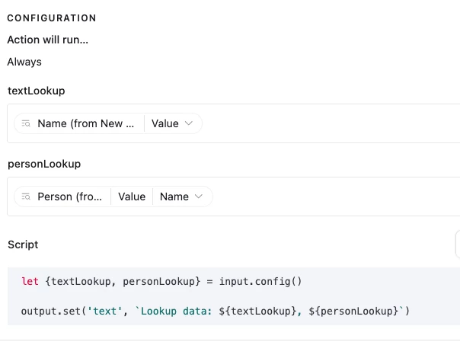Click the lookup icon in the Name token
460x342 pixels.
coord(25,123)
